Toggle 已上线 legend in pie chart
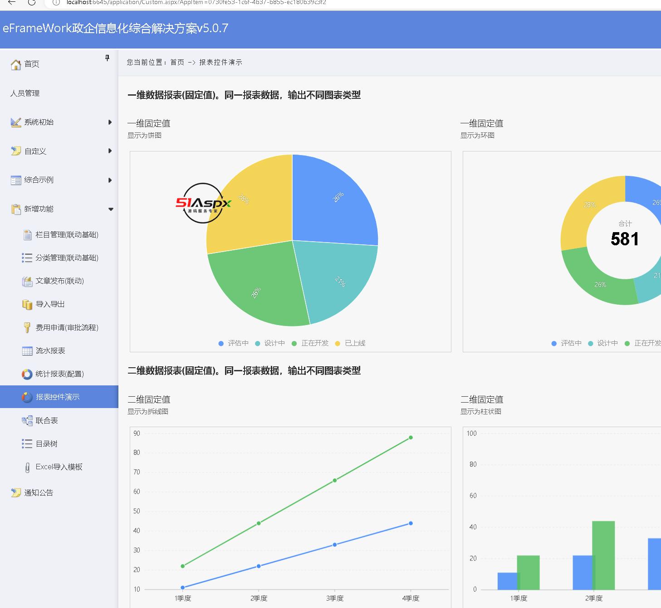The height and width of the screenshot is (608, 661). pos(350,343)
